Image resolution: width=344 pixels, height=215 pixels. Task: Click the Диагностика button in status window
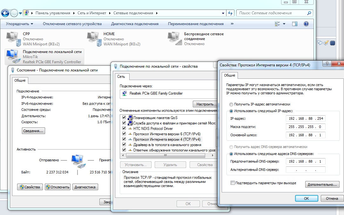click(85, 187)
